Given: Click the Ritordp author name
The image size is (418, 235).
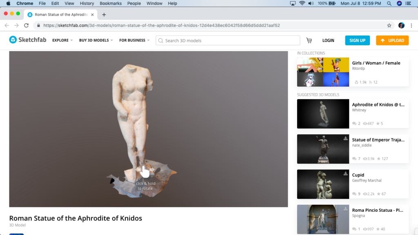Looking at the screenshot, I should [358, 69].
